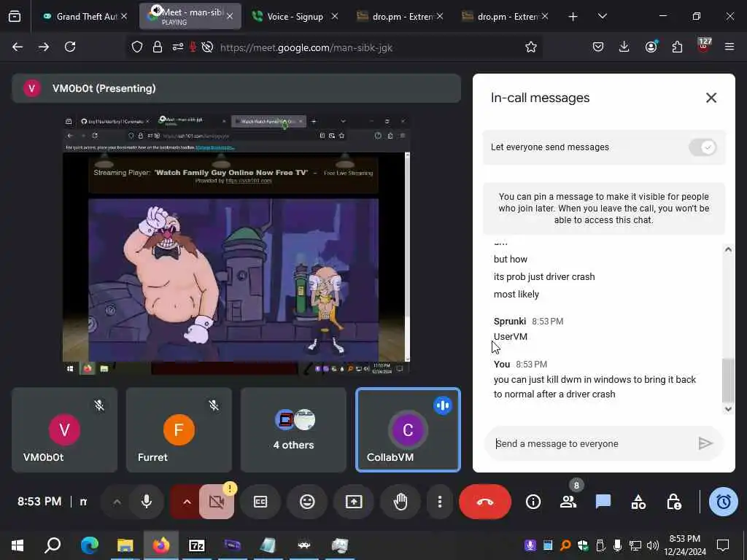Click taskbar clock showing 8:53 PM
Screen dimensions: 747x560
[x=685, y=545]
